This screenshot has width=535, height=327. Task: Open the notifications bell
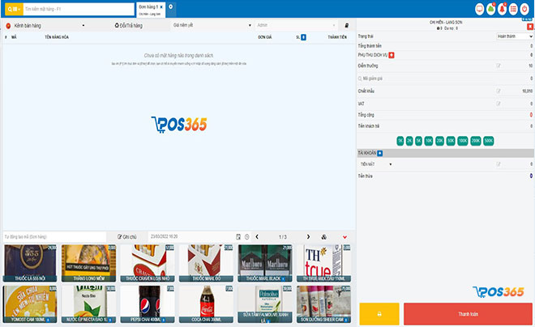click(x=502, y=9)
